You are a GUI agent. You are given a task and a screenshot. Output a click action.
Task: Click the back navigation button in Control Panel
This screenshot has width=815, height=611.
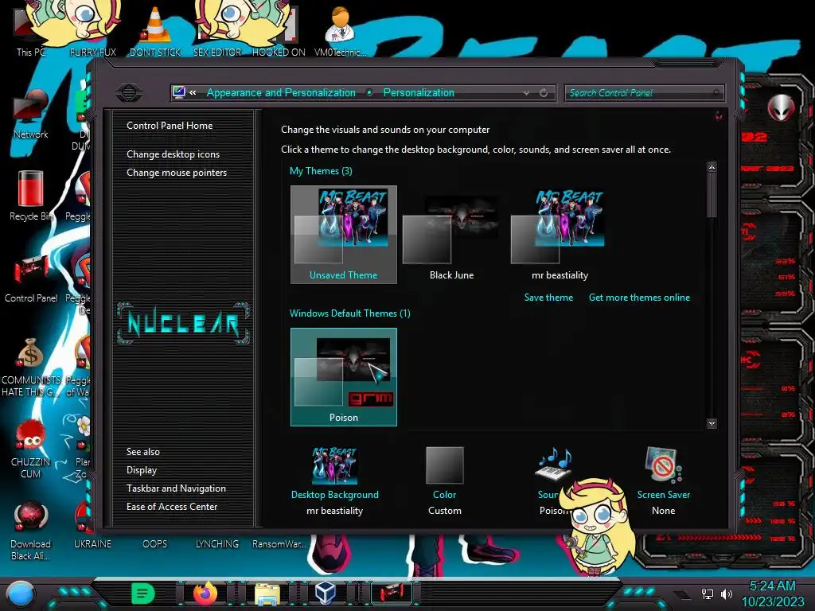click(129, 93)
